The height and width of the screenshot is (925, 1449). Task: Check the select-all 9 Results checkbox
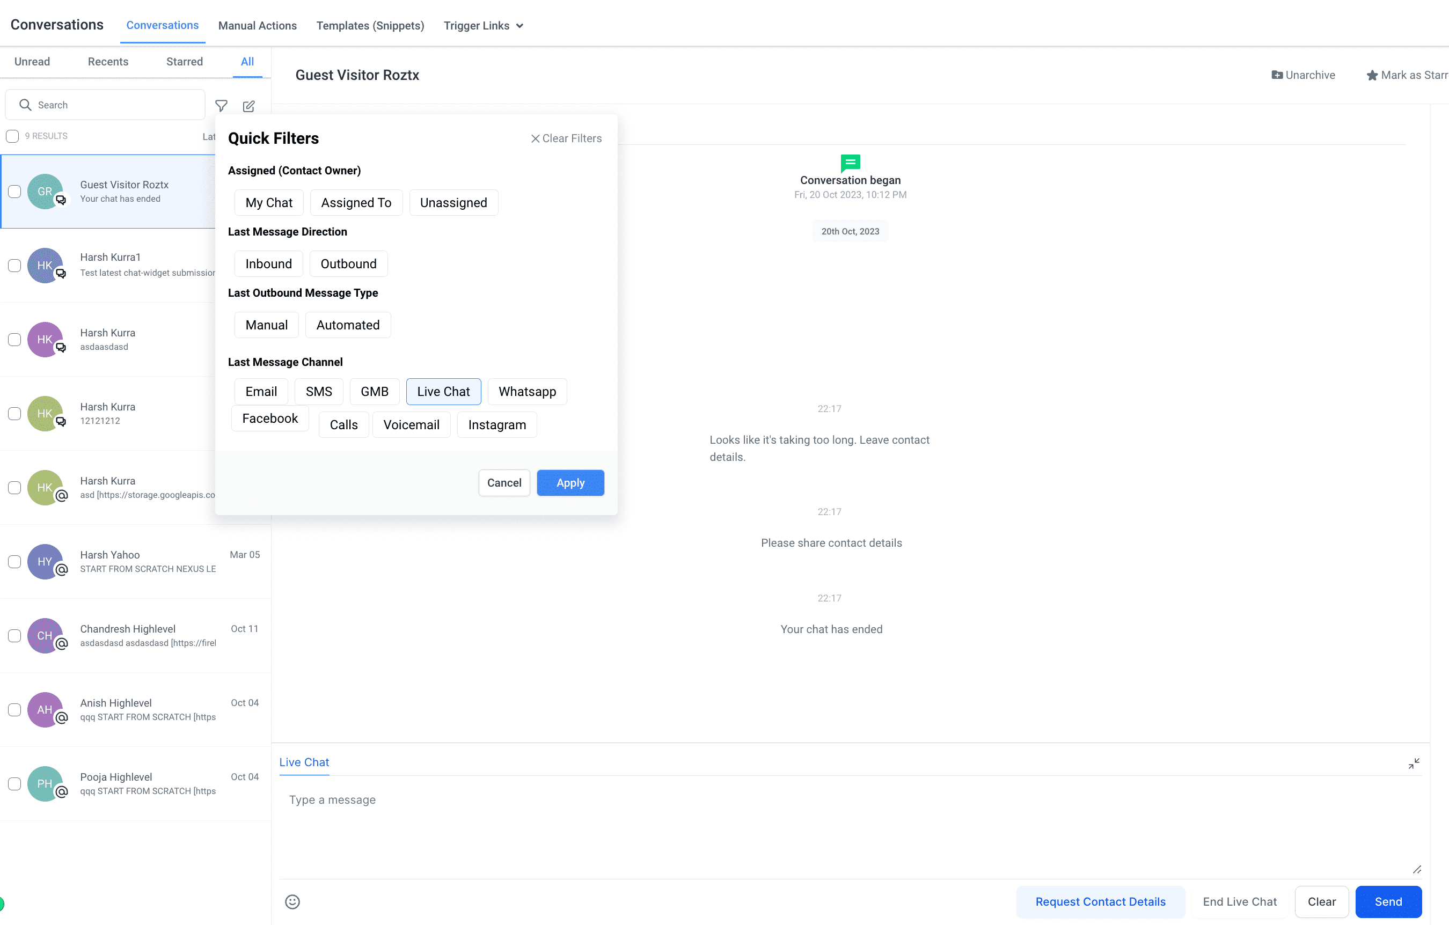pos(13,136)
